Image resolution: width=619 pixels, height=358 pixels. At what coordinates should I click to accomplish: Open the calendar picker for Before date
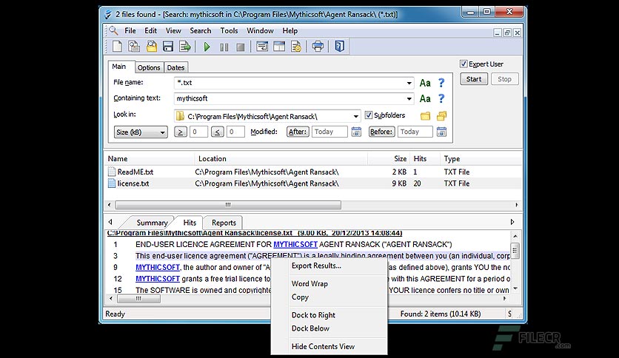(441, 132)
